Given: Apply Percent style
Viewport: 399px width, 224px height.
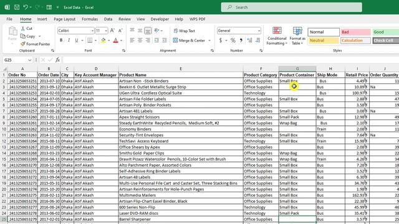Looking at the screenshot, I should [233, 40].
